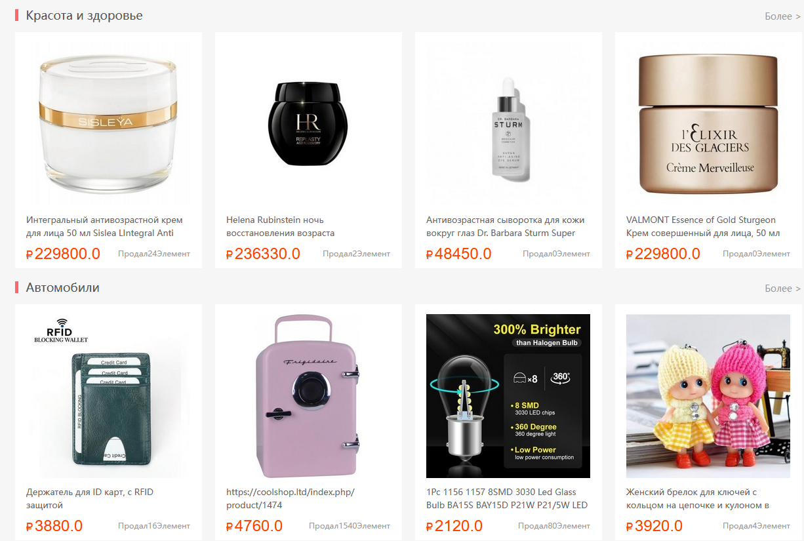Image resolution: width=804 pixels, height=541 pixels.
Task: Open the Sisleya anti-aging cream product image
Action: pos(108,124)
